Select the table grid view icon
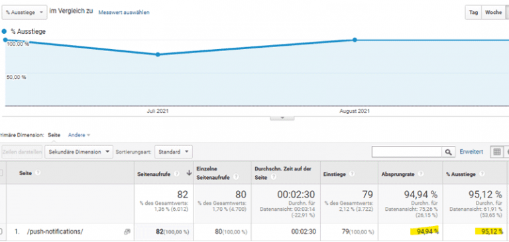This screenshot has height=242, width=509. click(496, 152)
